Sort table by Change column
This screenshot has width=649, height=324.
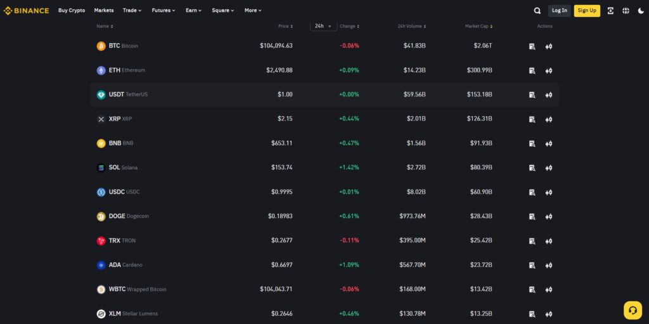tap(349, 26)
